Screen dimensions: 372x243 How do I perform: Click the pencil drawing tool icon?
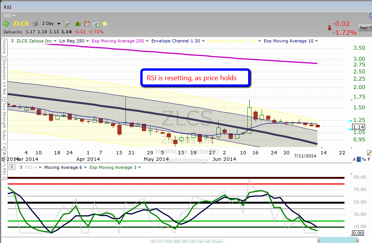pos(369,153)
